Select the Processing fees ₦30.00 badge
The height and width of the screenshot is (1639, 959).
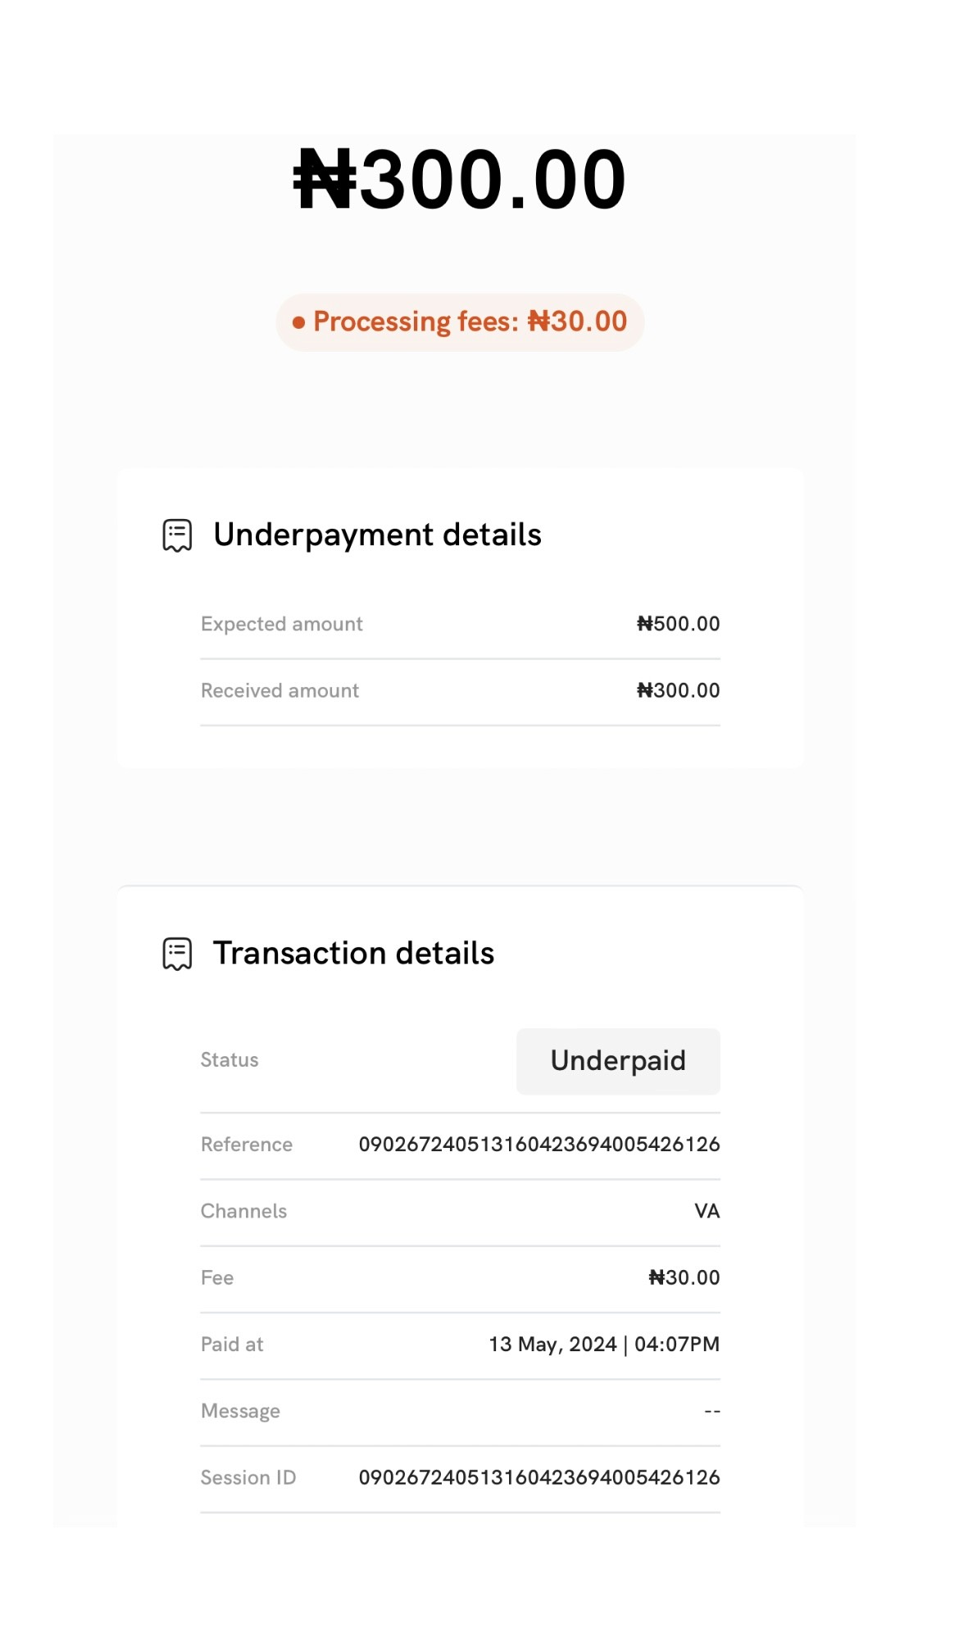click(x=460, y=322)
